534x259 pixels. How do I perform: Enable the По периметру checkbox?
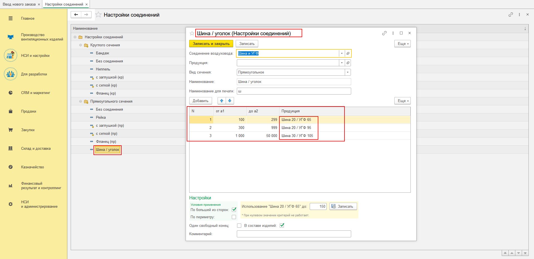pos(234,217)
